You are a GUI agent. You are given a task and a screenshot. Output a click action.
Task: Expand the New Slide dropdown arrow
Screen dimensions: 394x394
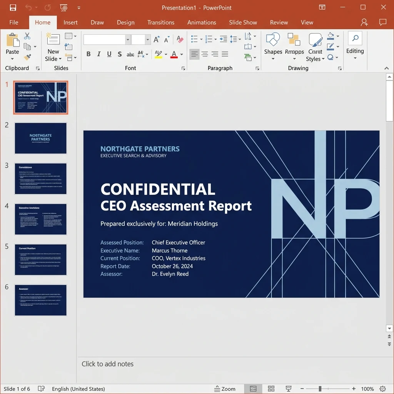pos(60,59)
